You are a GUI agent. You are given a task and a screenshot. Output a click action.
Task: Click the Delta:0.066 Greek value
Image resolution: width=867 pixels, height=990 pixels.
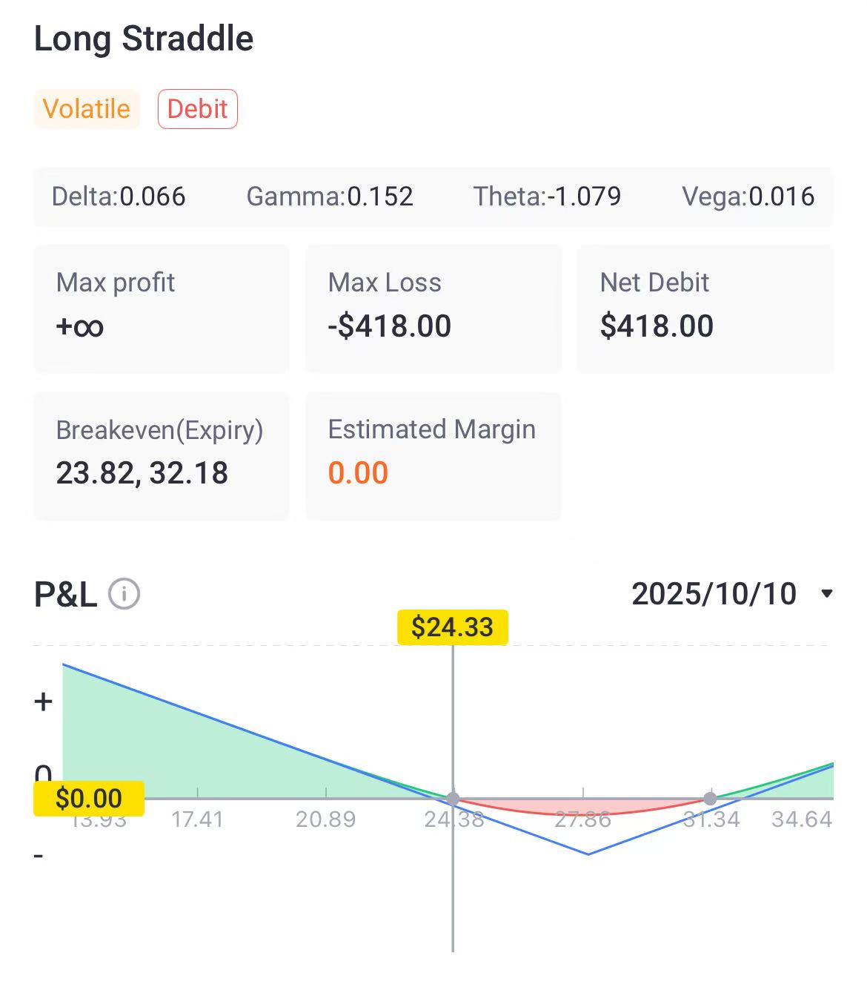[x=119, y=197]
